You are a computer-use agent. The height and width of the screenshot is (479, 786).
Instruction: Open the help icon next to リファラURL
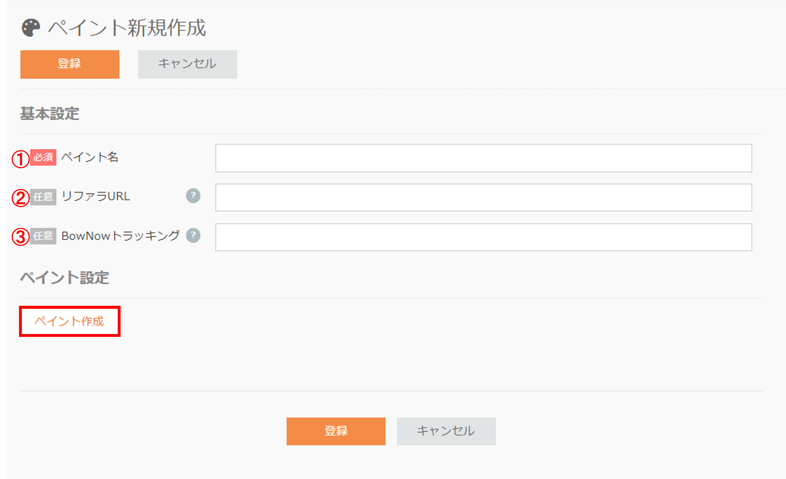[193, 196]
